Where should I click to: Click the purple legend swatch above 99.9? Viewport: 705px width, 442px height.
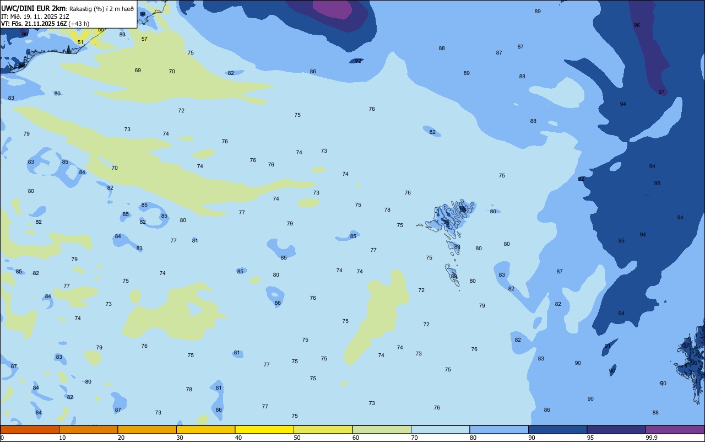pyautogui.click(x=675, y=429)
